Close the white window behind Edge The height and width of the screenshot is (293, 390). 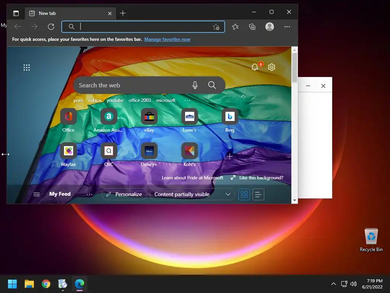point(323,86)
